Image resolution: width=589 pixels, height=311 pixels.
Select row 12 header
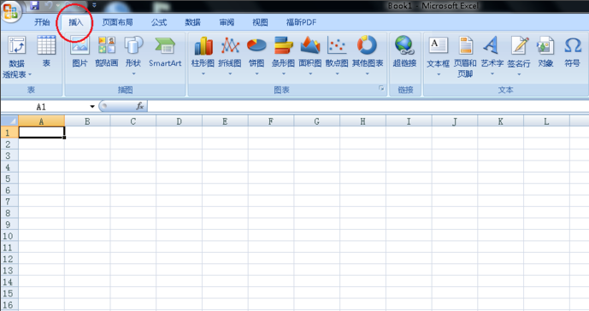(9, 259)
